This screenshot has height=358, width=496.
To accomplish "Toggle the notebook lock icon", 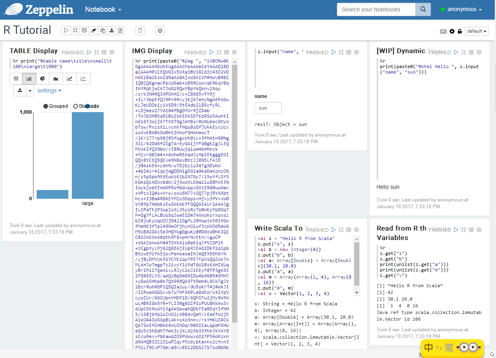I will (459, 31).
